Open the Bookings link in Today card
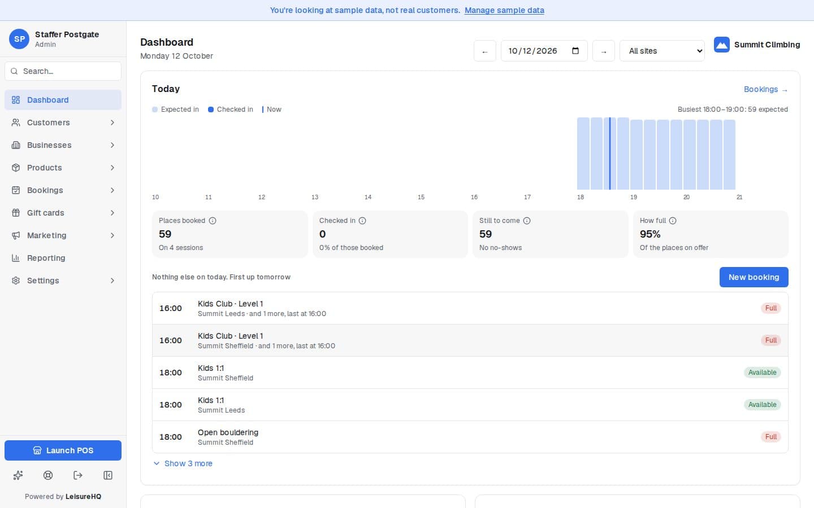 pyautogui.click(x=765, y=89)
